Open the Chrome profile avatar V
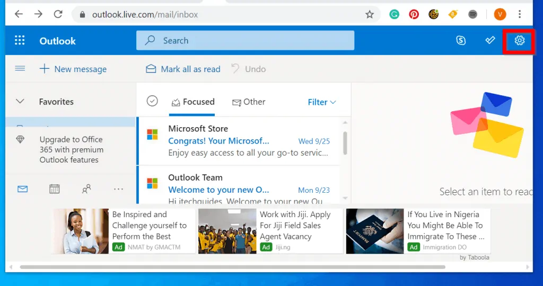This screenshot has height=286, width=543. click(500, 14)
